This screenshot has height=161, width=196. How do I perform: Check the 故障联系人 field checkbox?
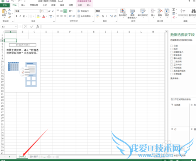[172, 52]
